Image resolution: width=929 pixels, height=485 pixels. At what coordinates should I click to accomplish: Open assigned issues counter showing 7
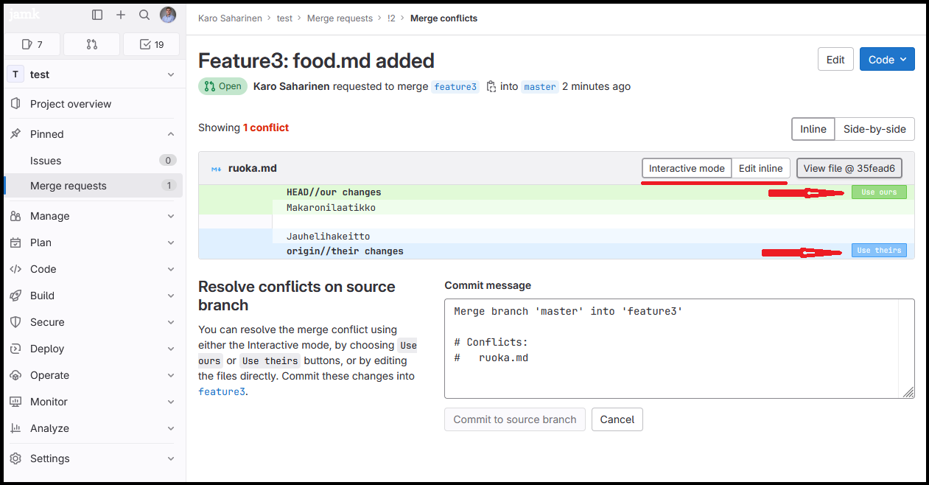[32, 44]
